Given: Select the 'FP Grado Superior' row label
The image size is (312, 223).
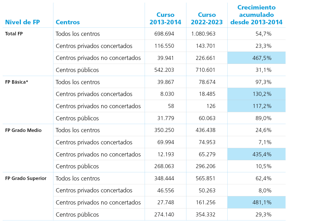Looking at the screenshot, I should coord(26,178).
